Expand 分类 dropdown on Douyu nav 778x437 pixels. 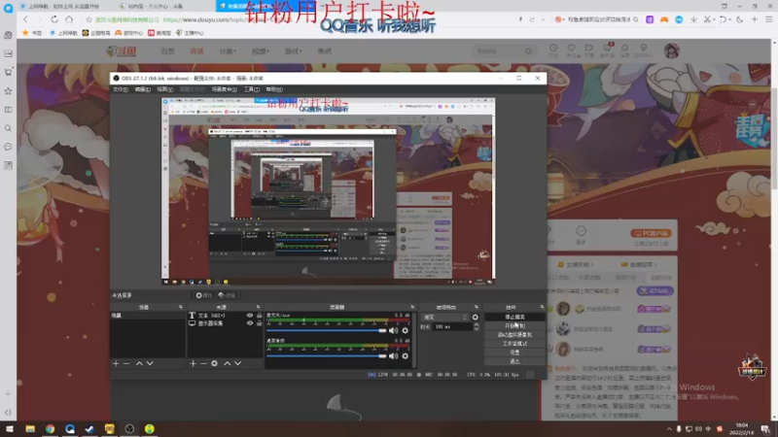click(x=228, y=51)
